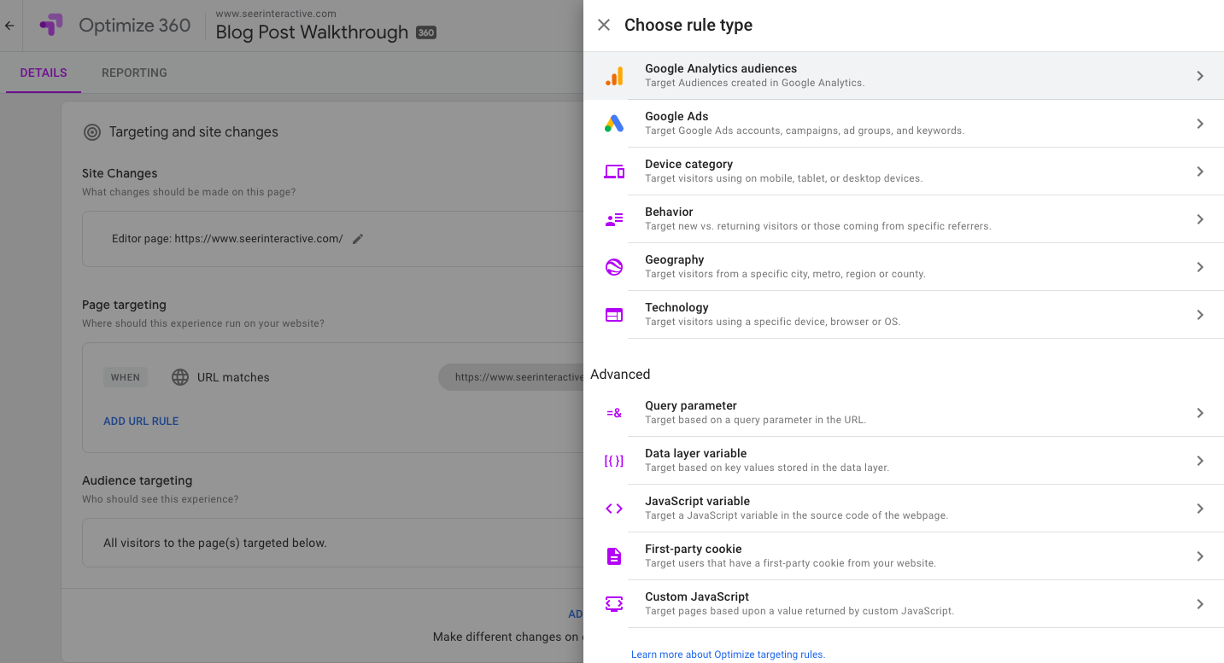Image resolution: width=1224 pixels, height=663 pixels.
Task: Click the Device category icon
Action: click(x=614, y=172)
